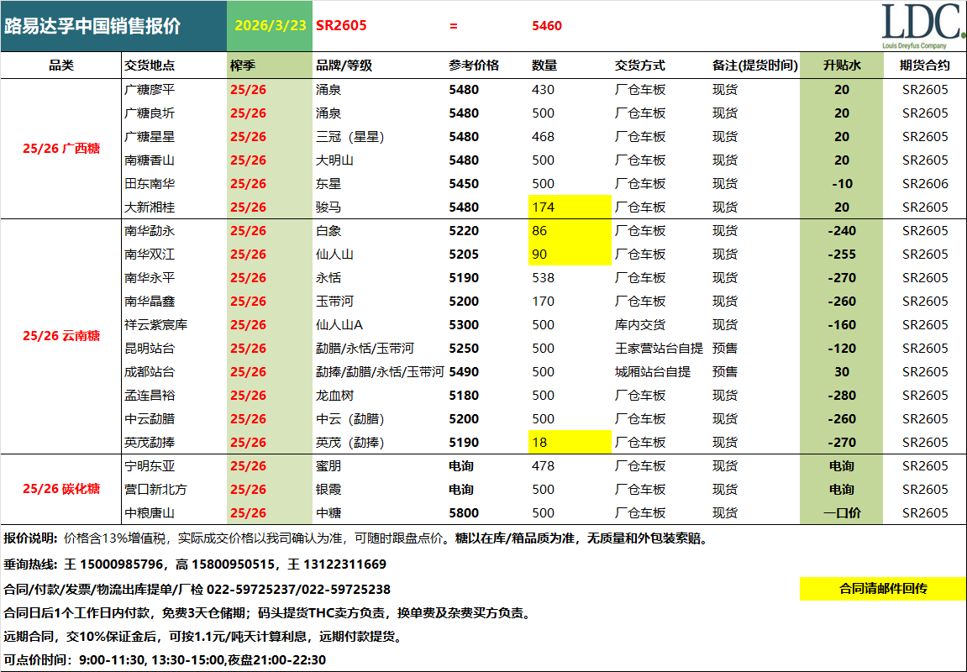Click the reference price 5490
The width and height of the screenshot is (967, 672).
(464, 372)
